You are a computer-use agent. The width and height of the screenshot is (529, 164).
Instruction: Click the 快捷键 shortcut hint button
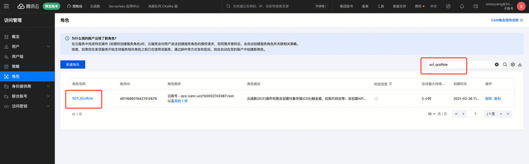320,6
